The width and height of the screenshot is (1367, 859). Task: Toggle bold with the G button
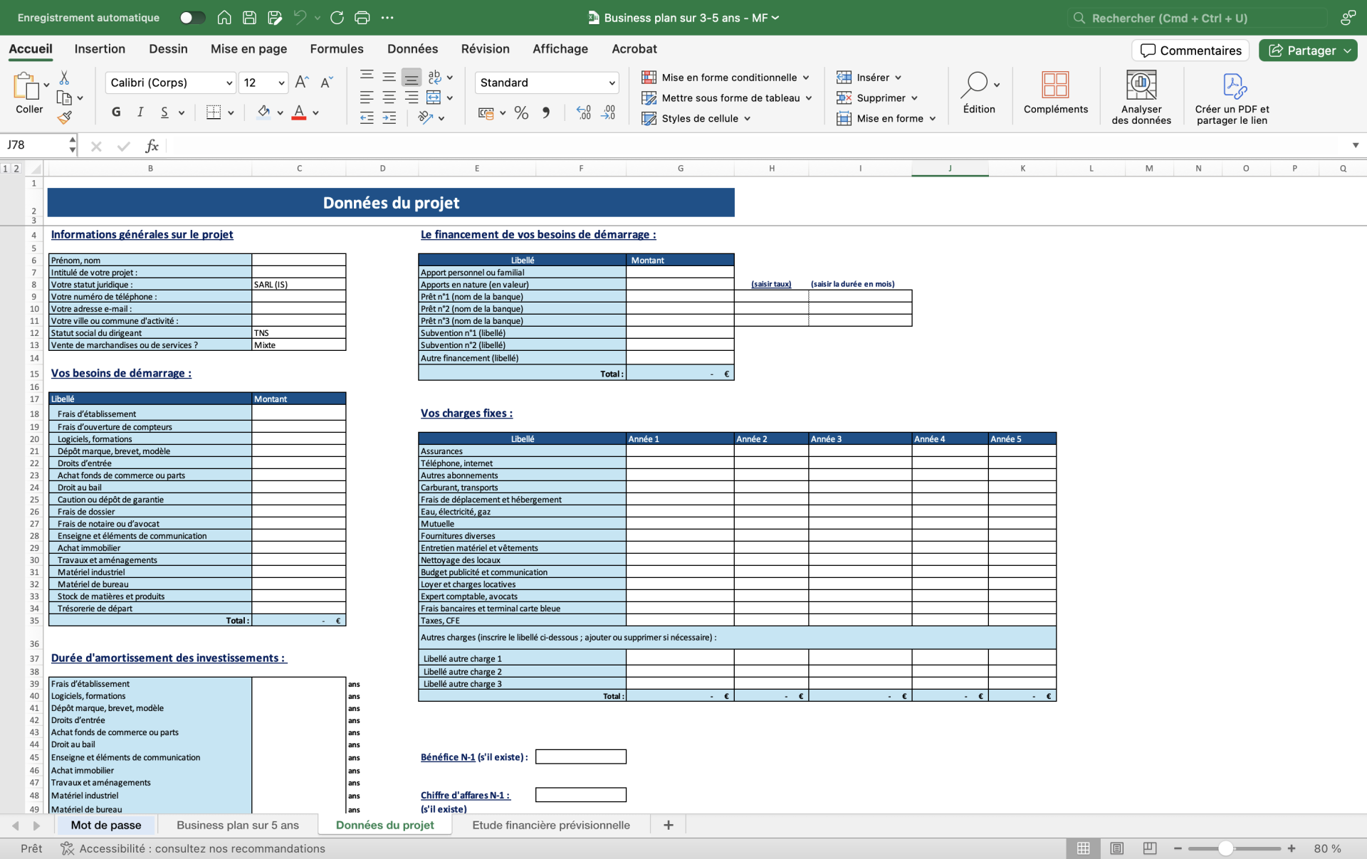[116, 112]
